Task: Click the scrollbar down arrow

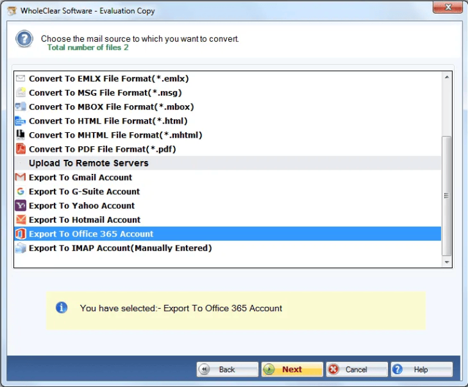Action: pyautogui.click(x=447, y=262)
